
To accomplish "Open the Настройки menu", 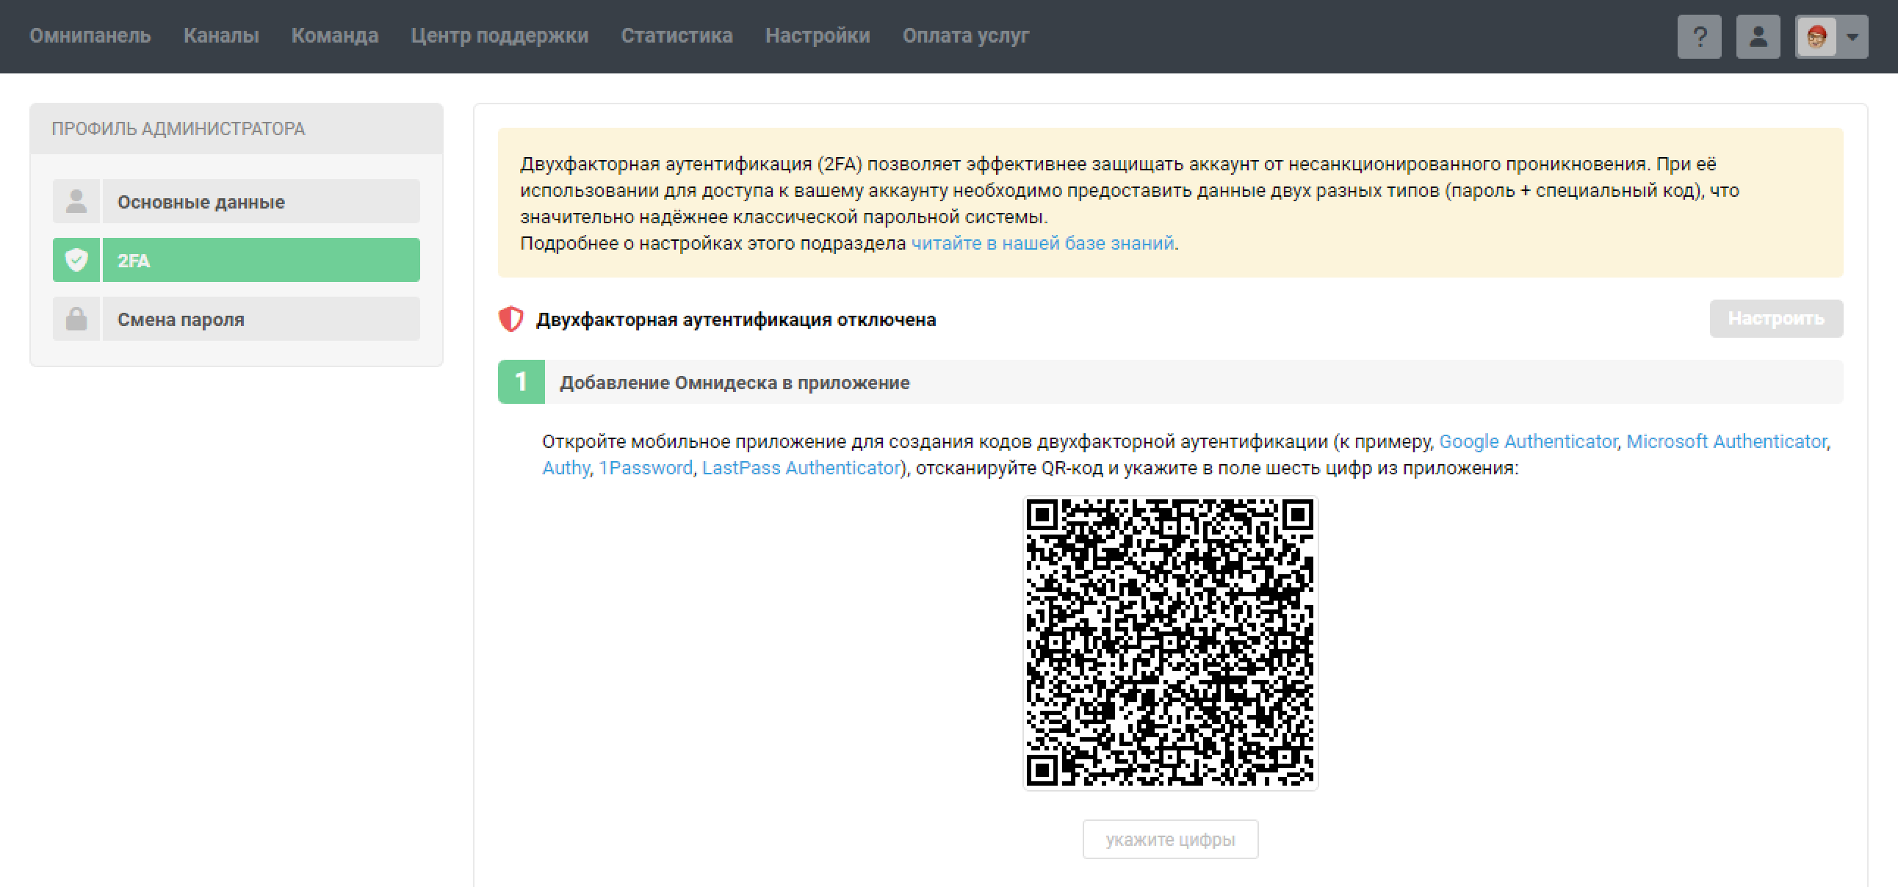I will 817,35.
